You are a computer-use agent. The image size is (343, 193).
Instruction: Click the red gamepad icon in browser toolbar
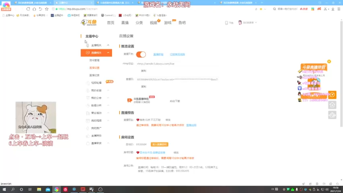[319, 9]
